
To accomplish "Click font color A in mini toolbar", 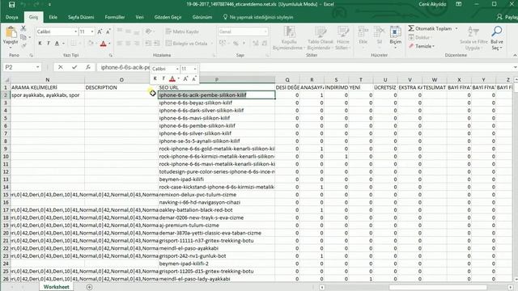I will (x=172, y=78).
